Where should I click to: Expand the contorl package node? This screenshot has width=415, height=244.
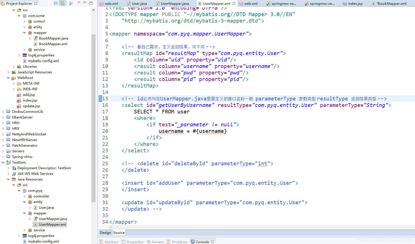tap(25, 21)
